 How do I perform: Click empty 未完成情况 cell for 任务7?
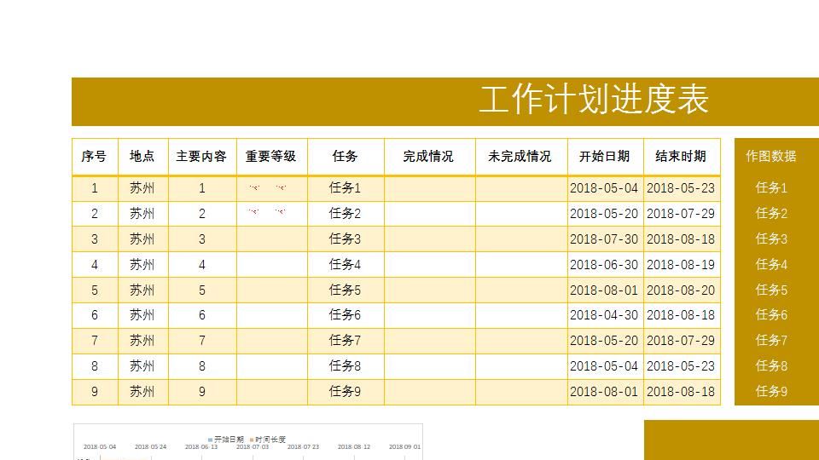tap(520, 341)
